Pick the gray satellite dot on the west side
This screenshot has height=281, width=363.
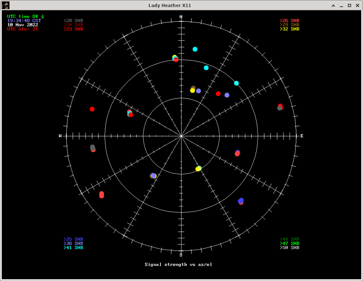(x=93, y=147)
